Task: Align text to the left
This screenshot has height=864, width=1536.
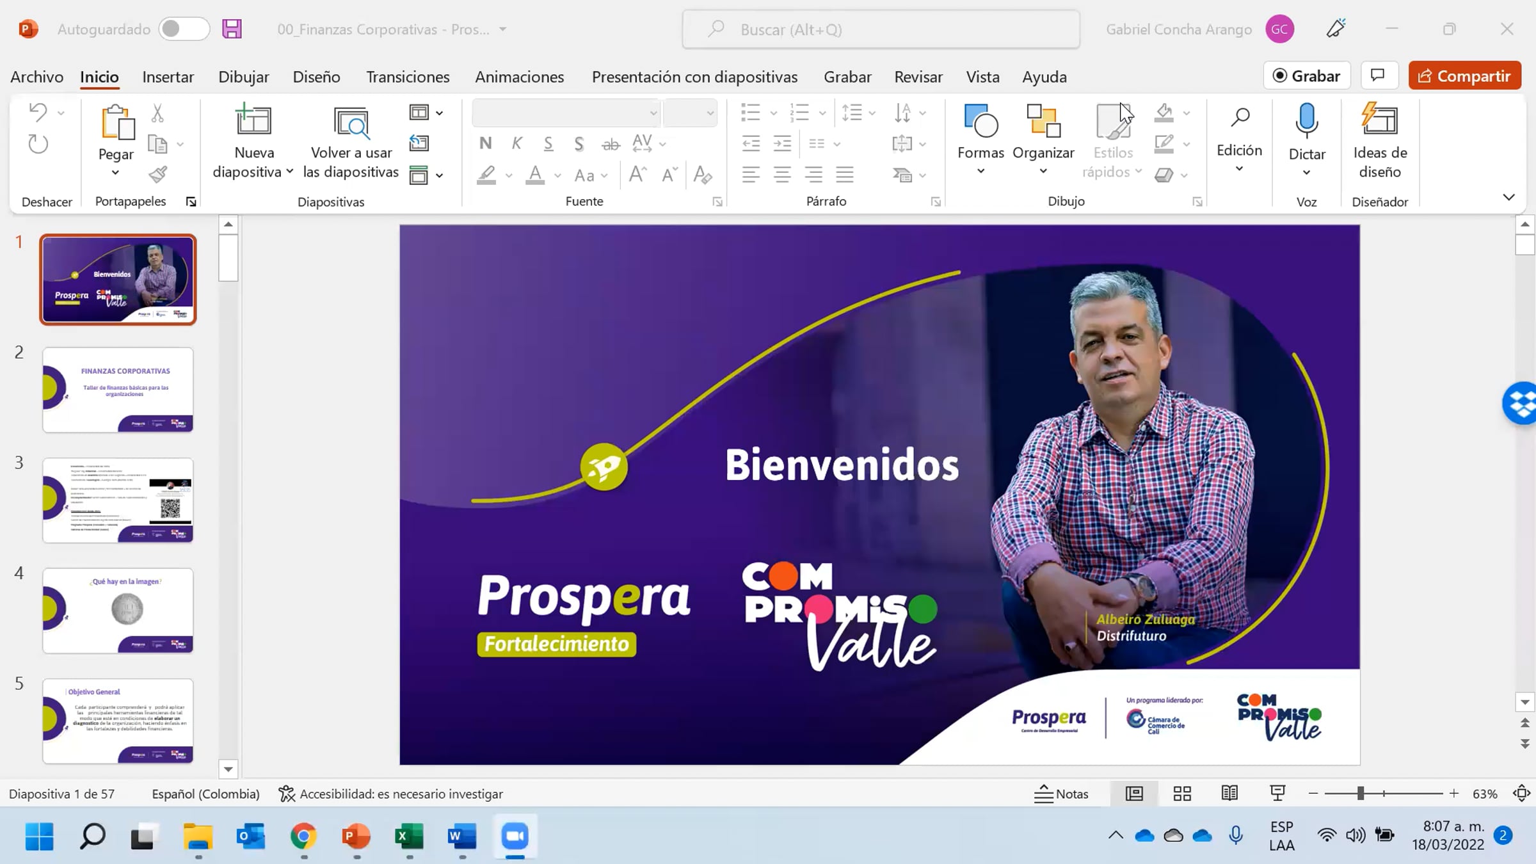Action: tap(751, 175)
